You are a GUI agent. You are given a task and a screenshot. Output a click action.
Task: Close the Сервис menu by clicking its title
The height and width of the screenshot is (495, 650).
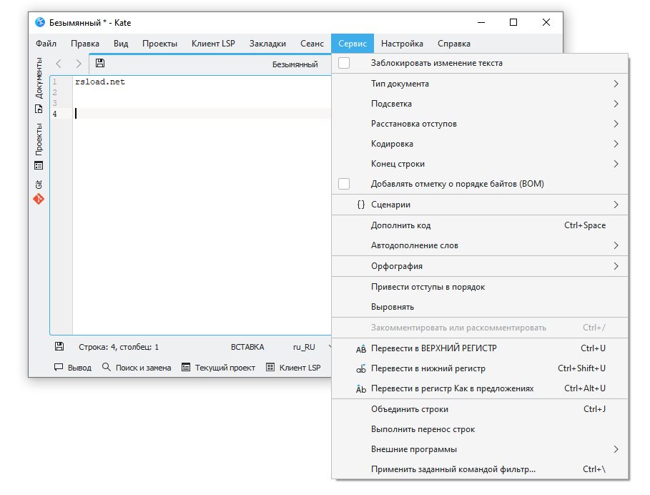[x=353, y=44]
